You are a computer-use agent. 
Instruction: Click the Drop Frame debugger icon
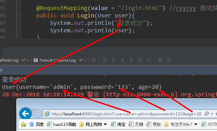pyautogui.click(x=140, y=60)
